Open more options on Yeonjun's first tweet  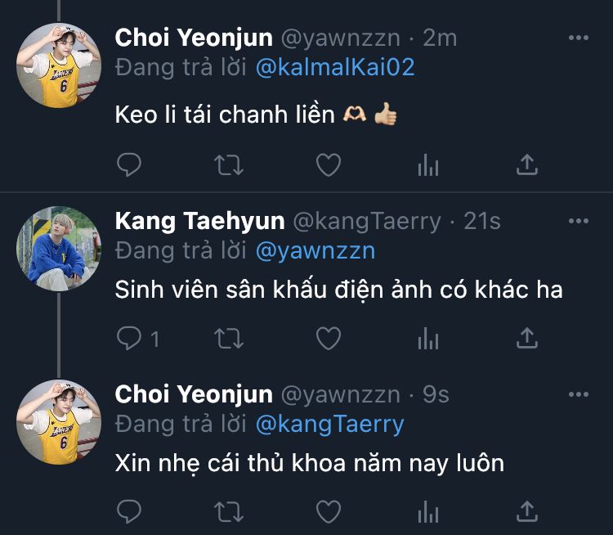[578, 38]
